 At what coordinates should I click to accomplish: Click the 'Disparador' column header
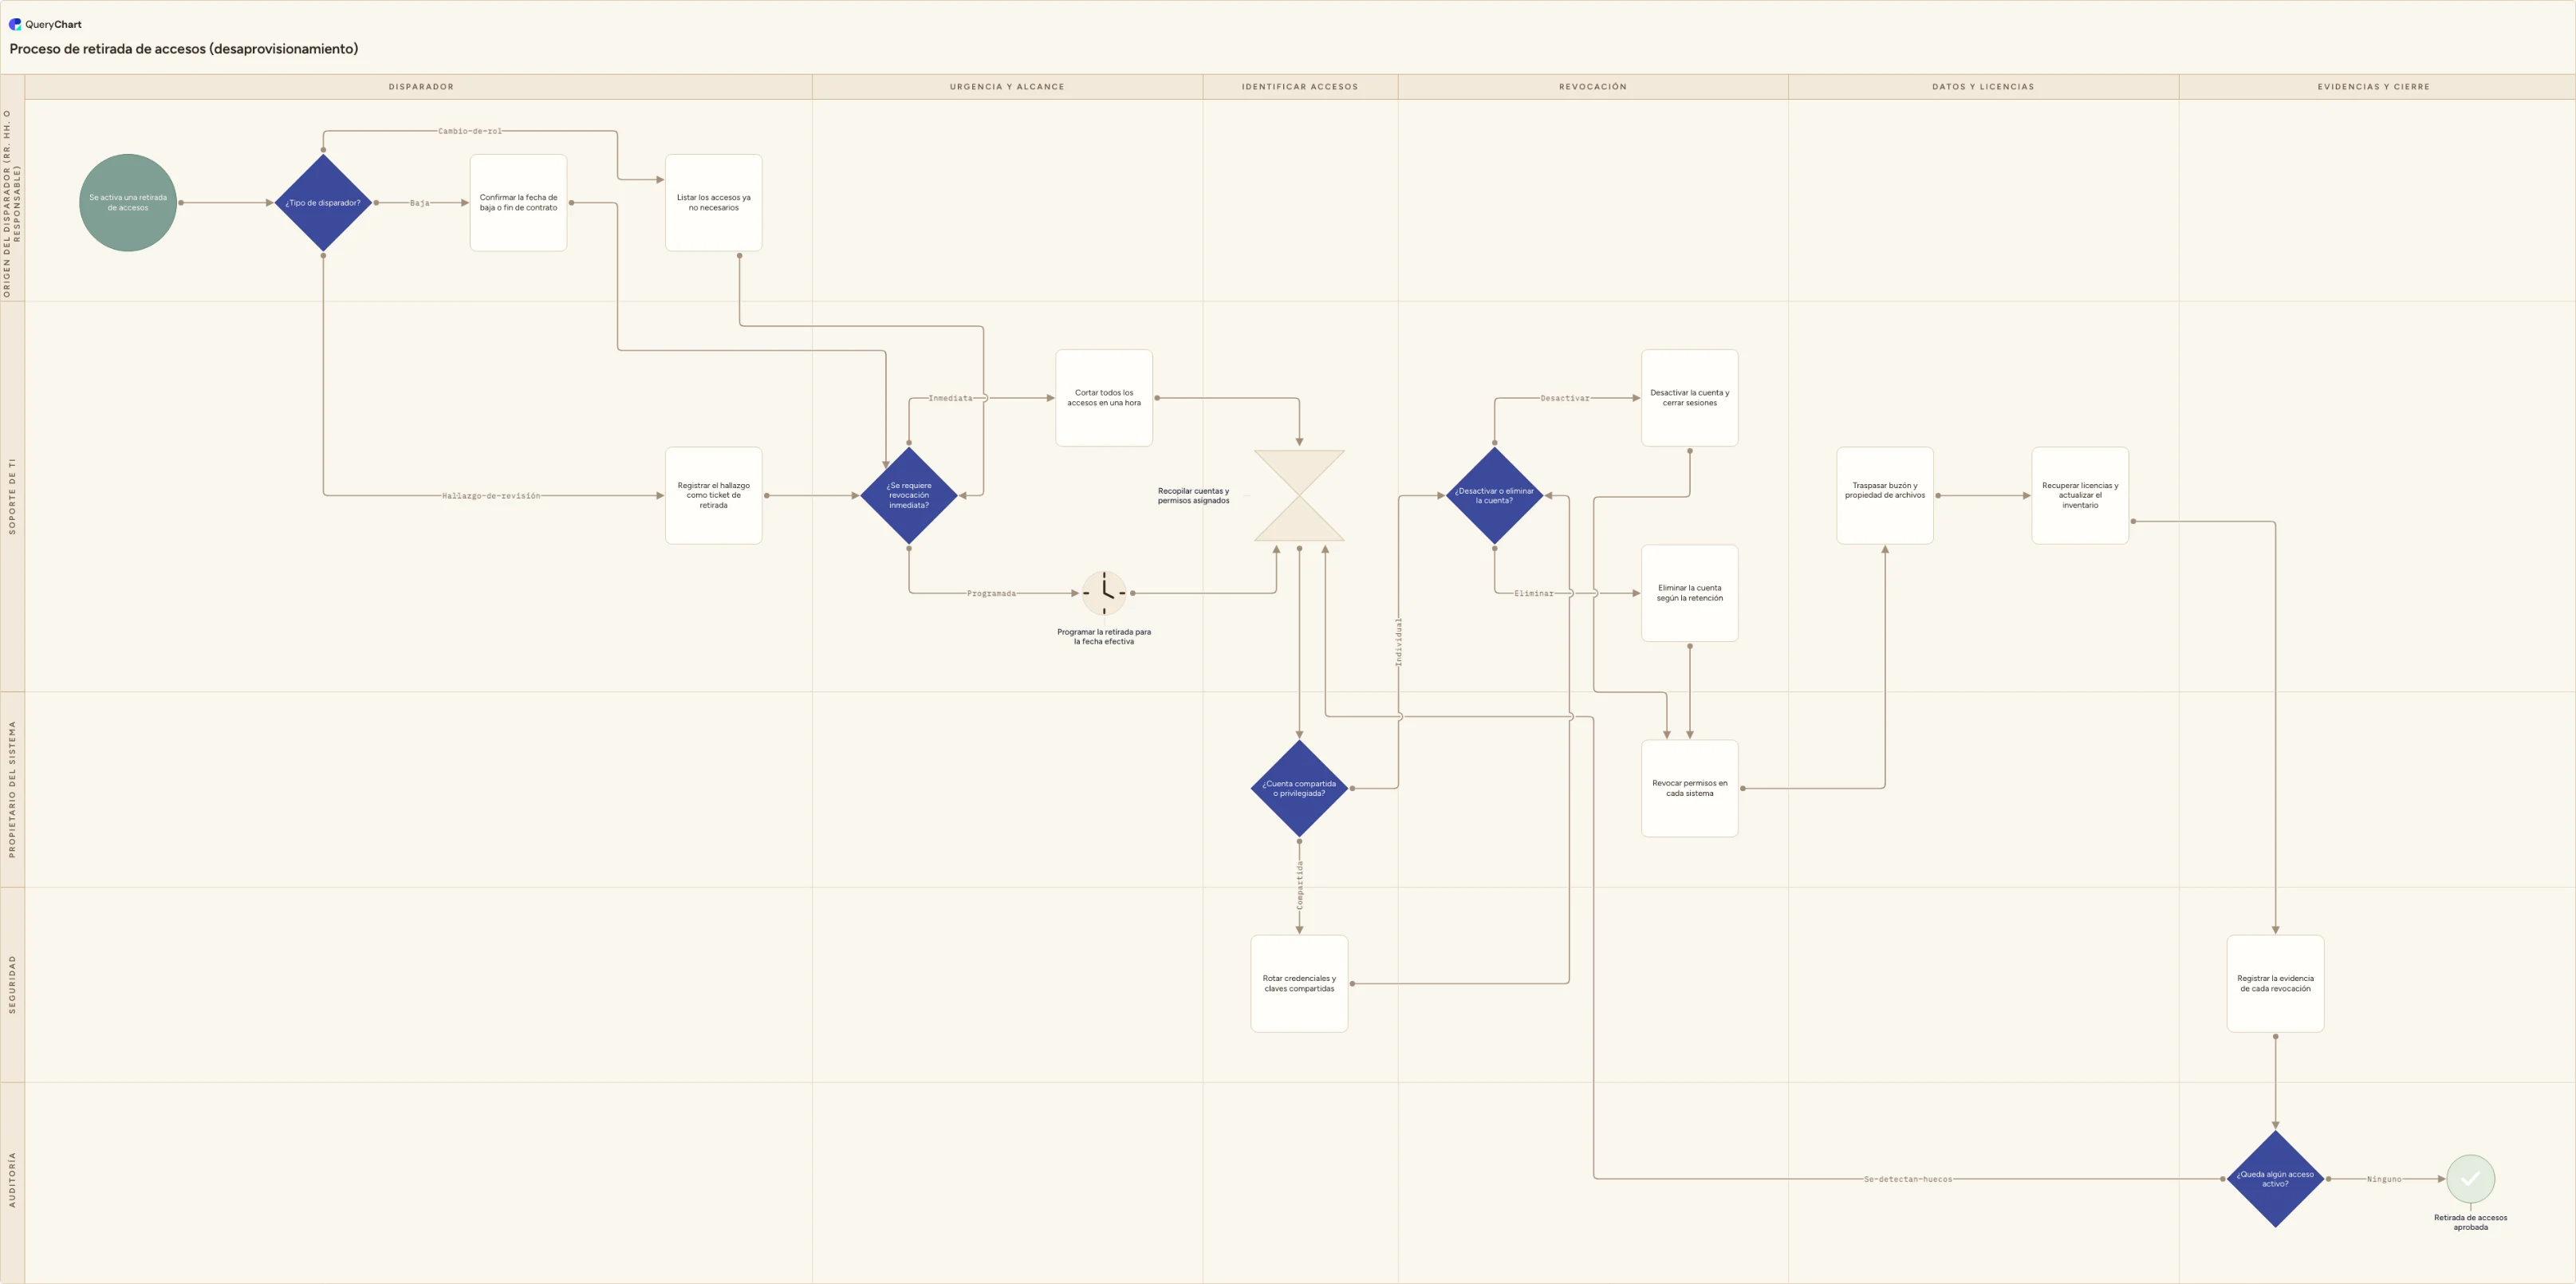coord(421,87)
